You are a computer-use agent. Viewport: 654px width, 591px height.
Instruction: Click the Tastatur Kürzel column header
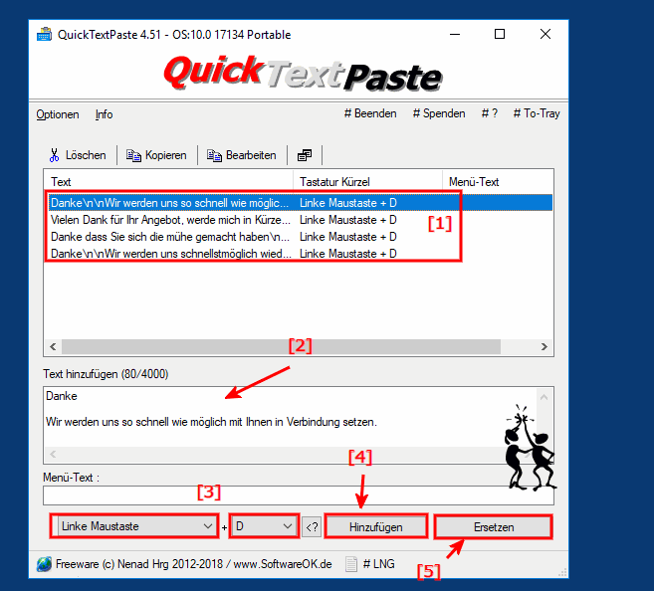367,182
